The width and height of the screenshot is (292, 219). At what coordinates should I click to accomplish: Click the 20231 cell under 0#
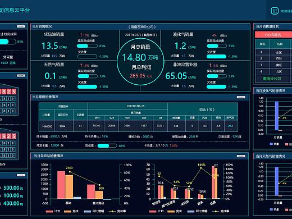pyautogui.click(x=160, y=126)
